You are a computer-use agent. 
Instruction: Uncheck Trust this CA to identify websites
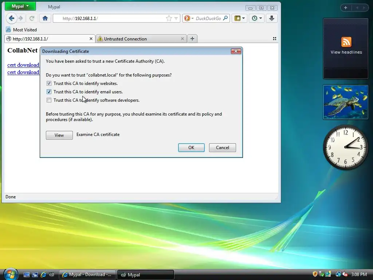(49, 83)
